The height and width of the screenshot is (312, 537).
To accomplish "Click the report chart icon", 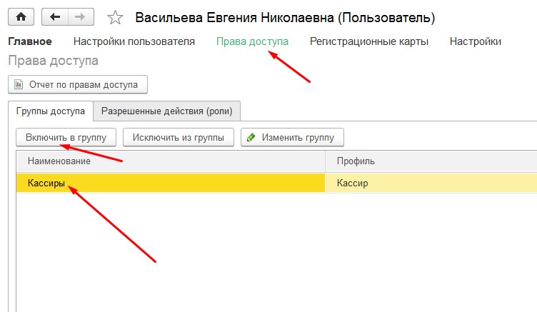I will 19,84.
